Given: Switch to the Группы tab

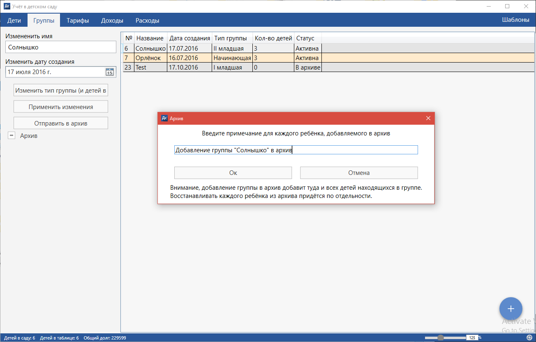Looking at the screenshot, I should click(x=44, y=20).
